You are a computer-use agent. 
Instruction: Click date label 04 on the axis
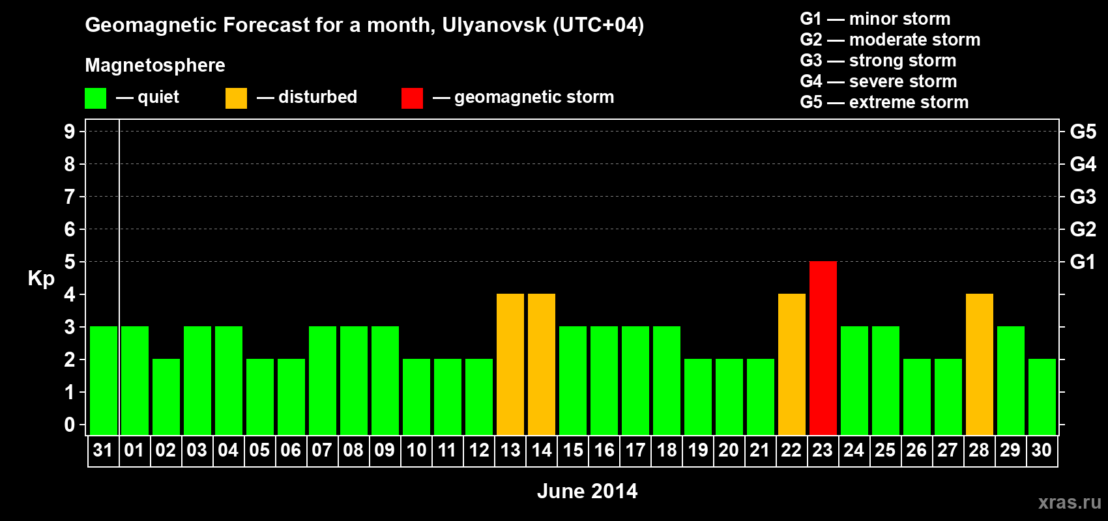228,450
